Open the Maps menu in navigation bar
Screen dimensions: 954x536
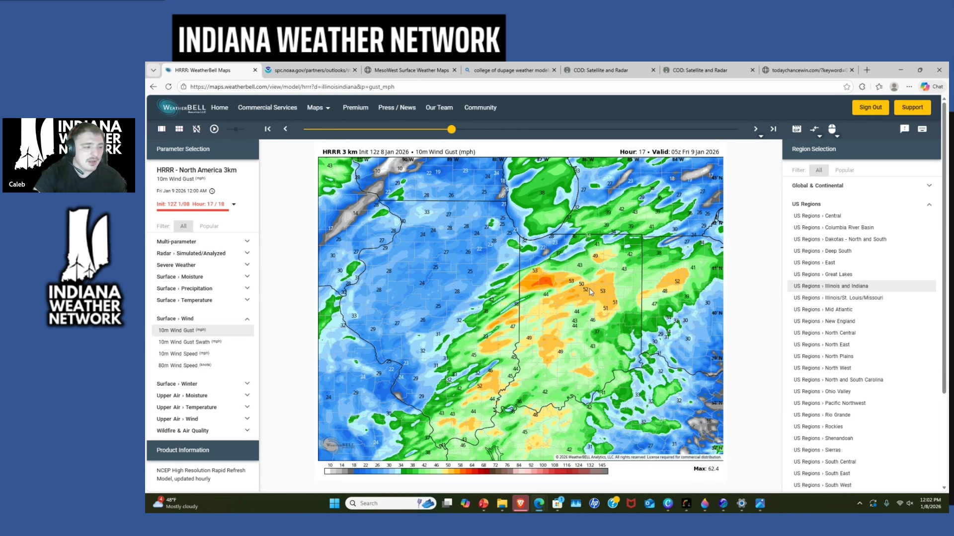pos(318,108)
